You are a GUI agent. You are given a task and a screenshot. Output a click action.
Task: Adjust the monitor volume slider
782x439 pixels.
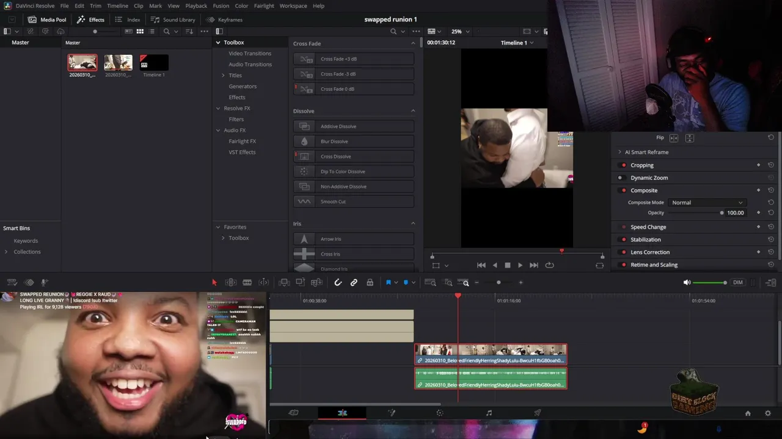tap(710, 282)
